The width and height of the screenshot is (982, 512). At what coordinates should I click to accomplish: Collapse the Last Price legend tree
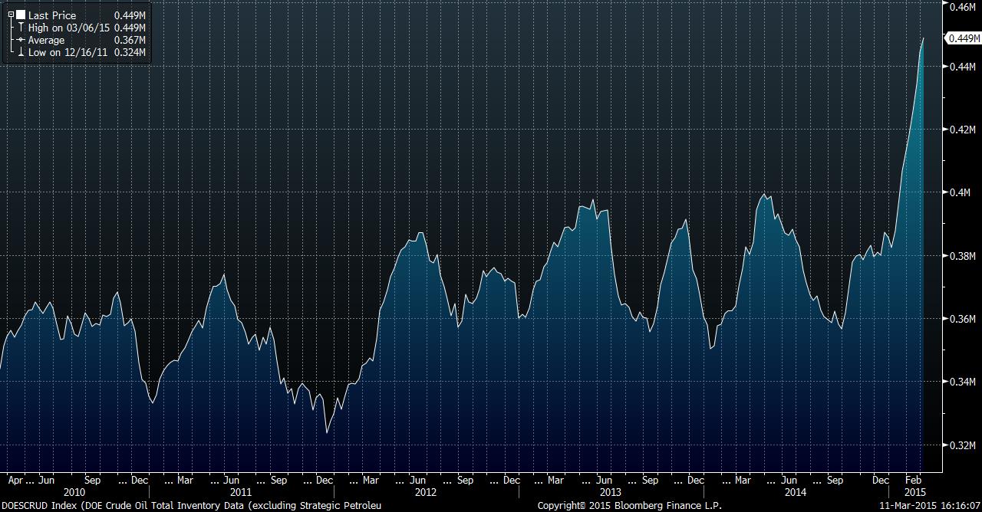click(x=11, y=15)
